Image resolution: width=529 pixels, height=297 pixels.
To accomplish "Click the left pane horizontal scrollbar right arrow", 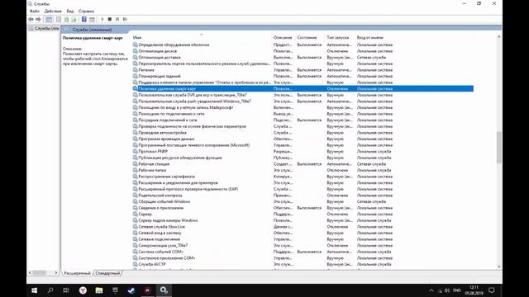I will tap(56, 272).
